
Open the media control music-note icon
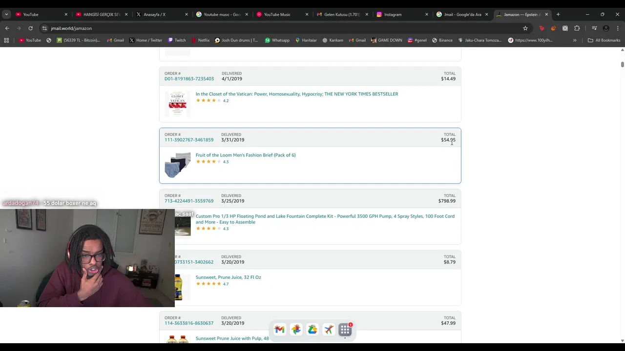pos(594,28)
